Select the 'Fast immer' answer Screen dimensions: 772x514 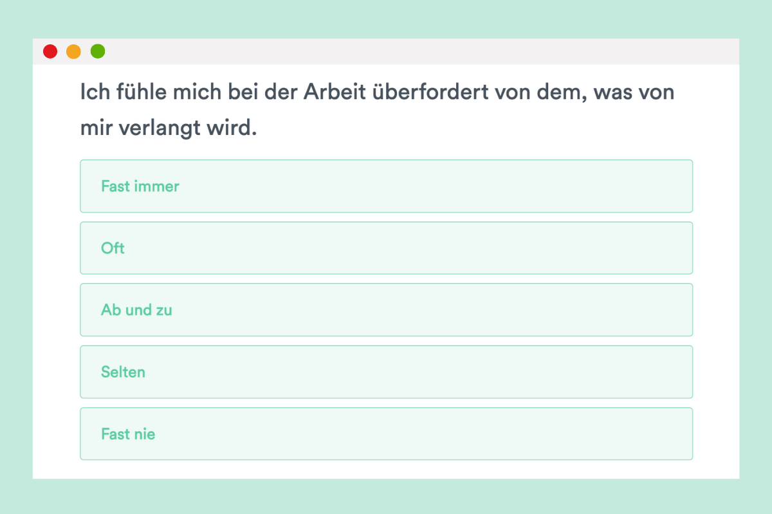(386, 186)
